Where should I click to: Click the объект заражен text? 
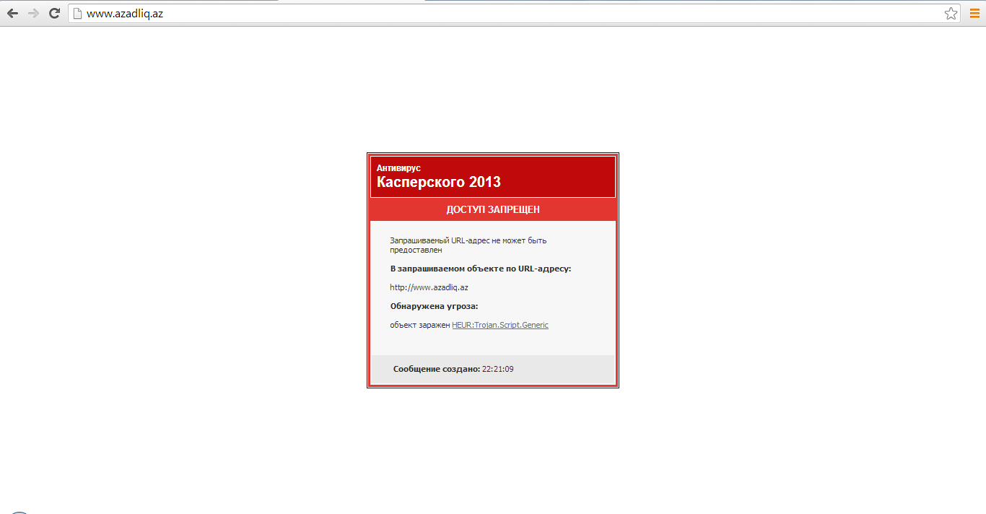tap(420, 325)
